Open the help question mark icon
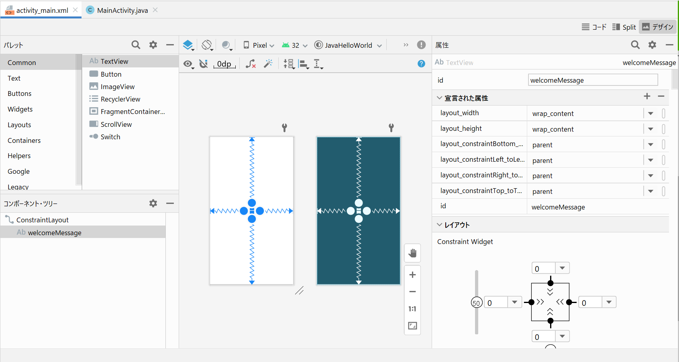 point(421,63)
